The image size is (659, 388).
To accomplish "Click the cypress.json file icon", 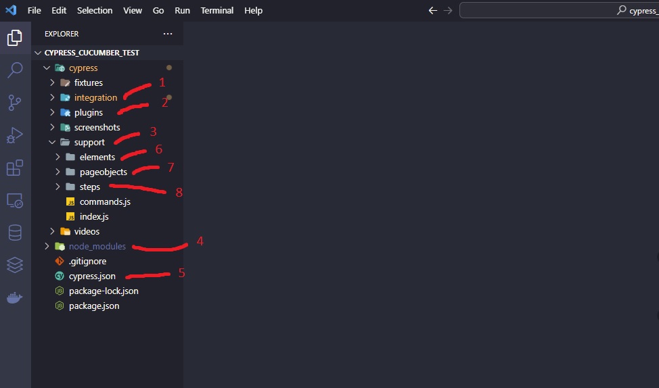I will click(60, 276).
